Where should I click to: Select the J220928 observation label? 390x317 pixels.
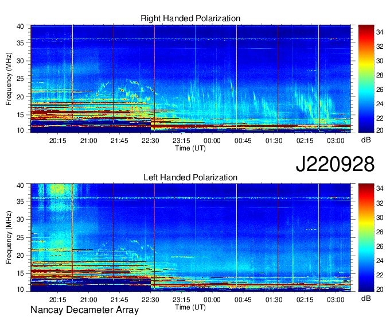coord(335,164)
